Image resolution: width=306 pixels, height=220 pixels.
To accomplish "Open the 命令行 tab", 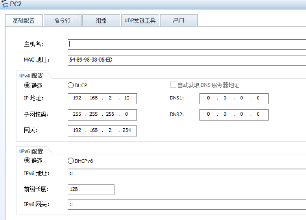I will click(62, 20).
